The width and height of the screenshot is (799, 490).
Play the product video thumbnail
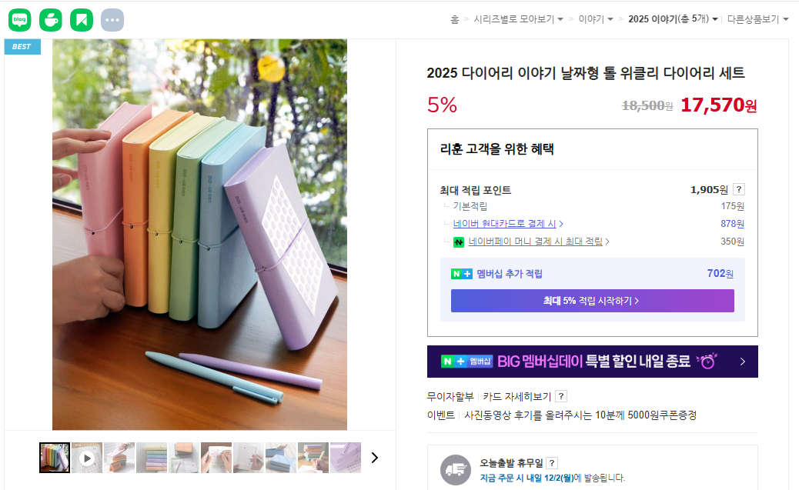tap(87, 458)
